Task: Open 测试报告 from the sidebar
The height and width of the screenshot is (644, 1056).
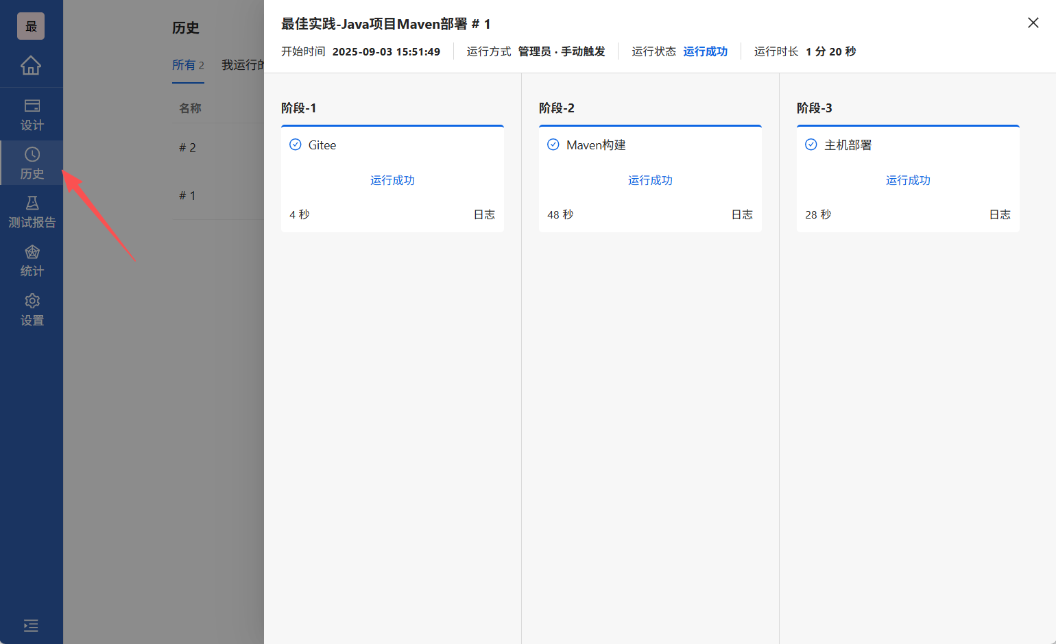Action: tap(32, 211)
